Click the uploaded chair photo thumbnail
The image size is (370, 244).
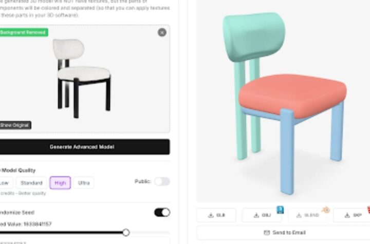(82, 79)
